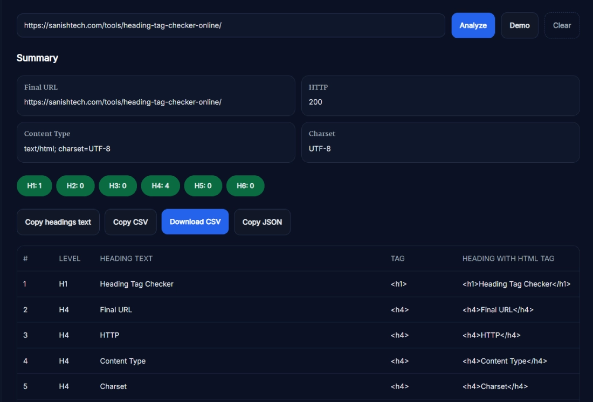
Task: Select the H5: 0 badge
Action: tap(203, 186)
